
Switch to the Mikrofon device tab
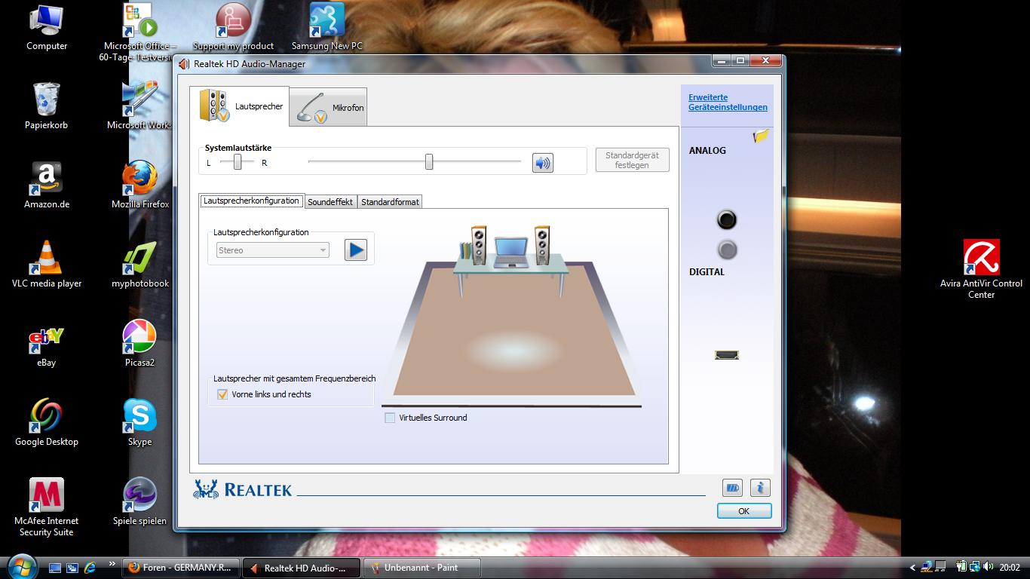pos(330,108)
